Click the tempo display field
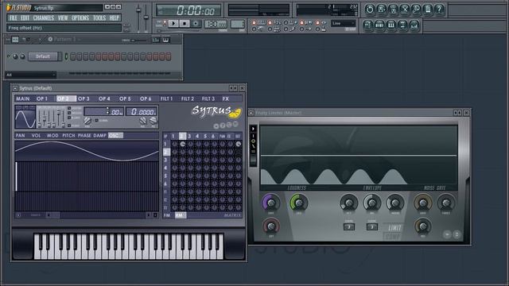 [x=216, y=25]
